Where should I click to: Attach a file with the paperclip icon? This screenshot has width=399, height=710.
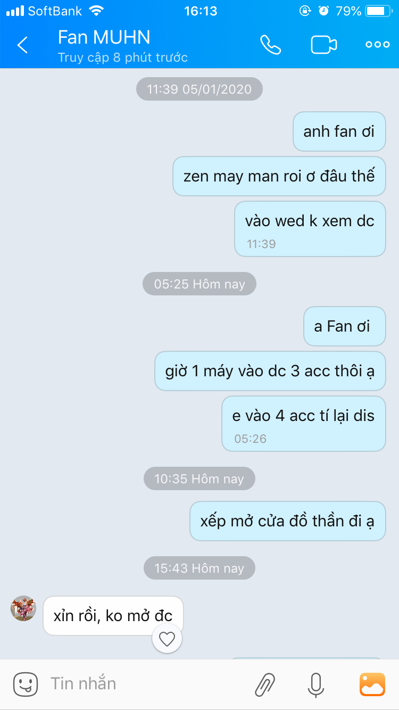265,684
